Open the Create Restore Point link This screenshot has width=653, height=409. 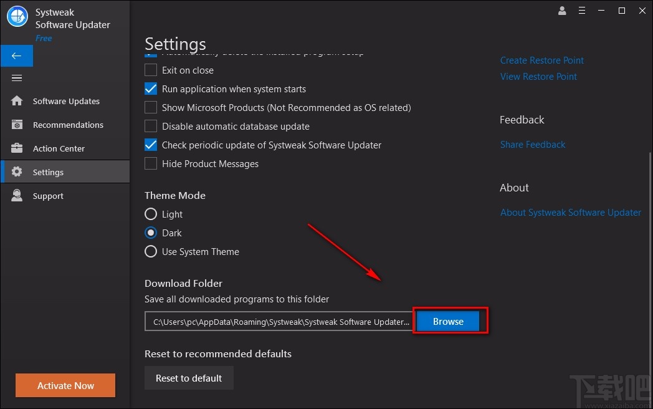541,60
